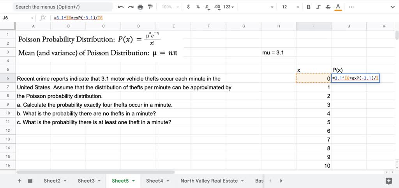Click the Print icon
Viewport: 399px width, 188px height.
click(x=140, y=7)
